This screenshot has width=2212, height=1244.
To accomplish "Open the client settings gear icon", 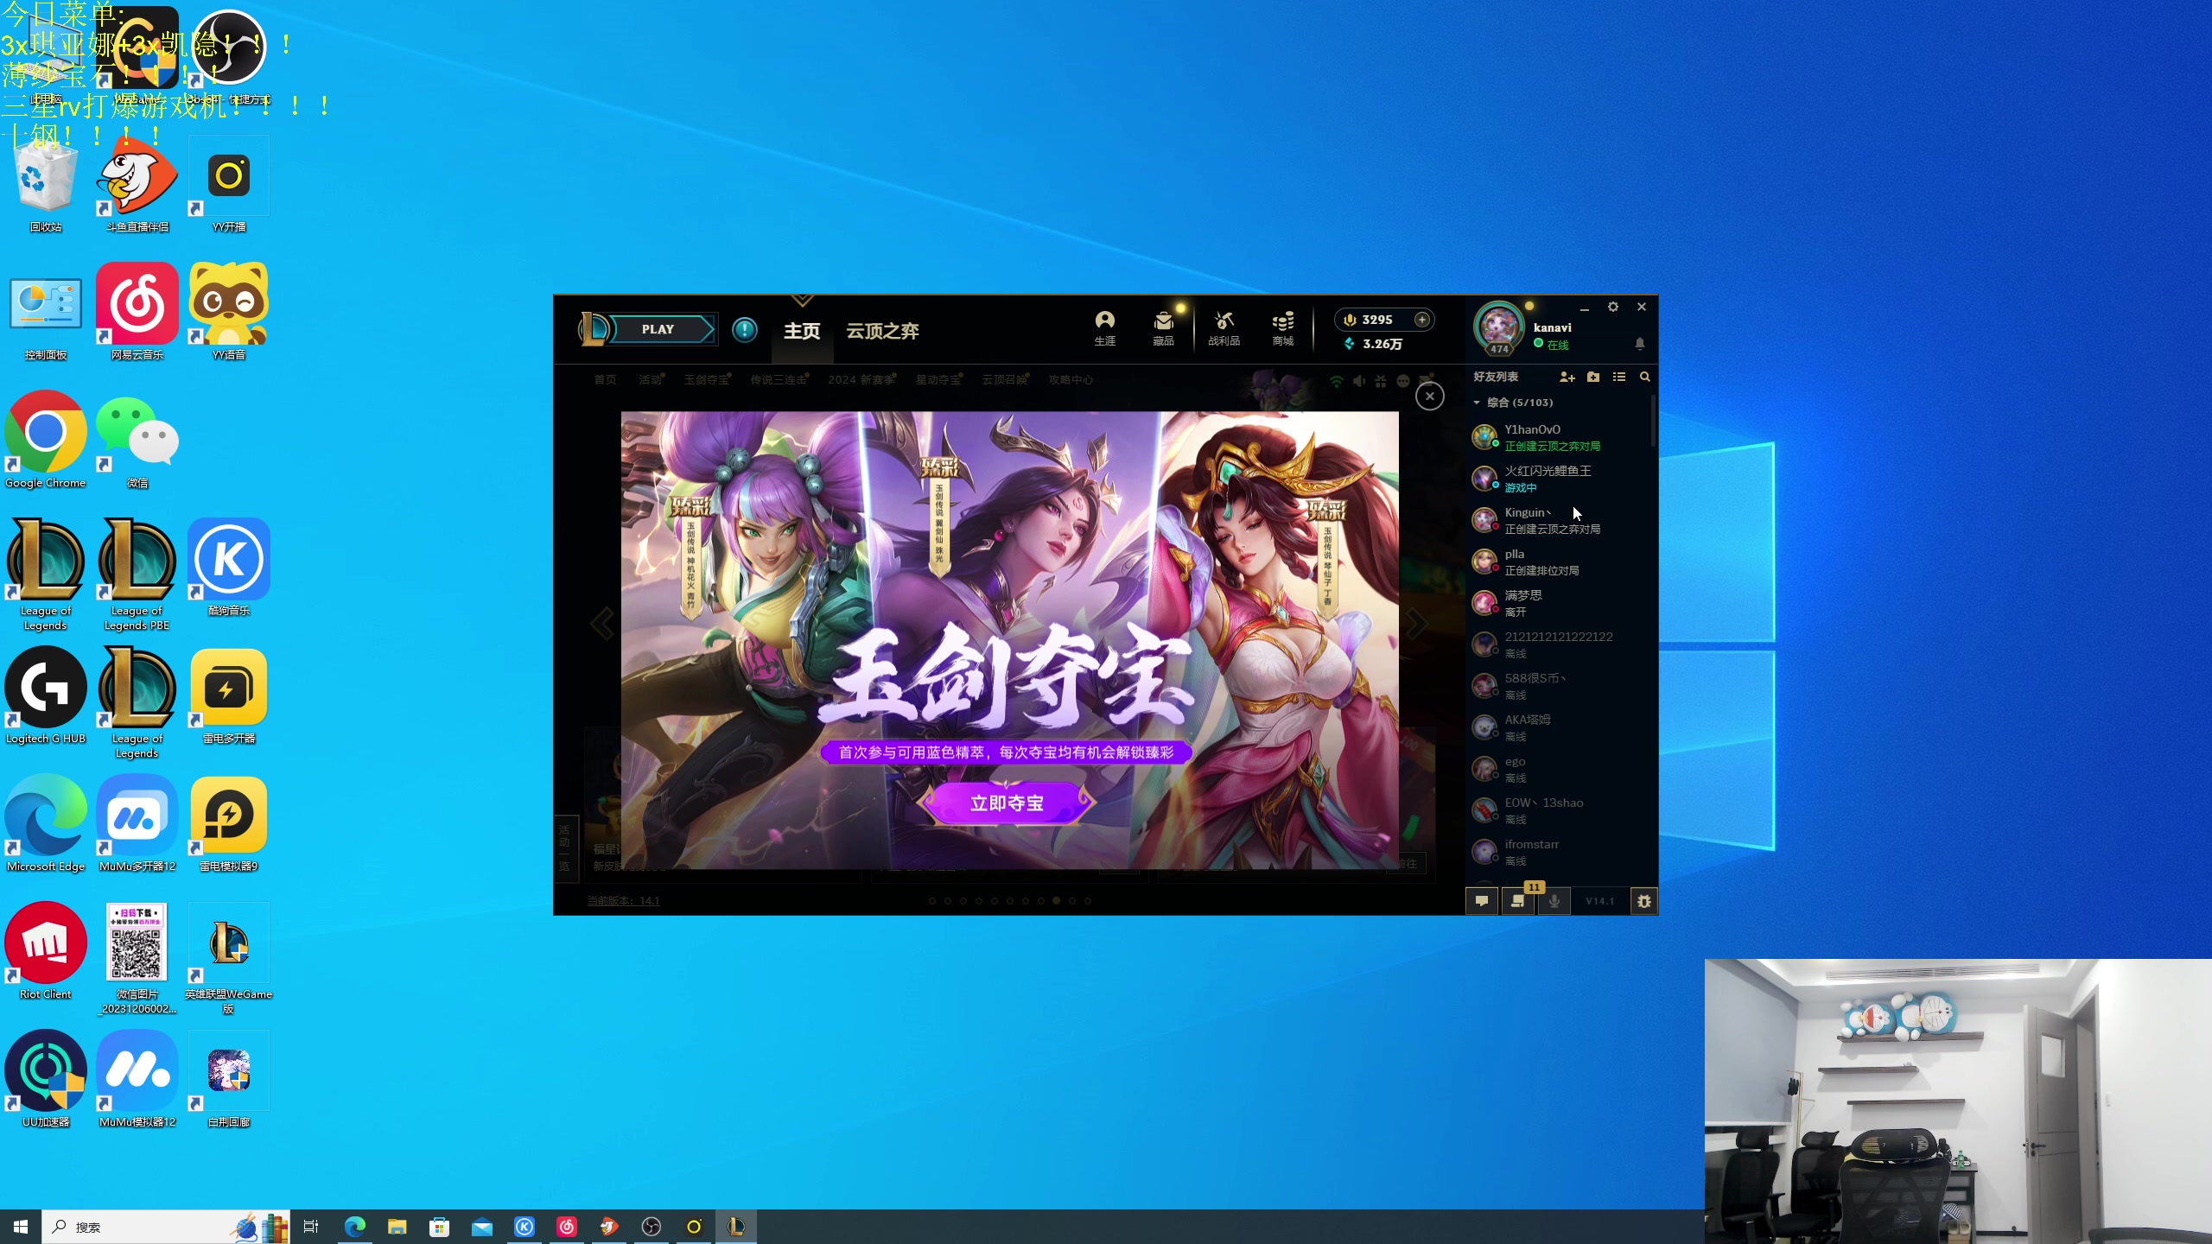I will coord(1612,307).
